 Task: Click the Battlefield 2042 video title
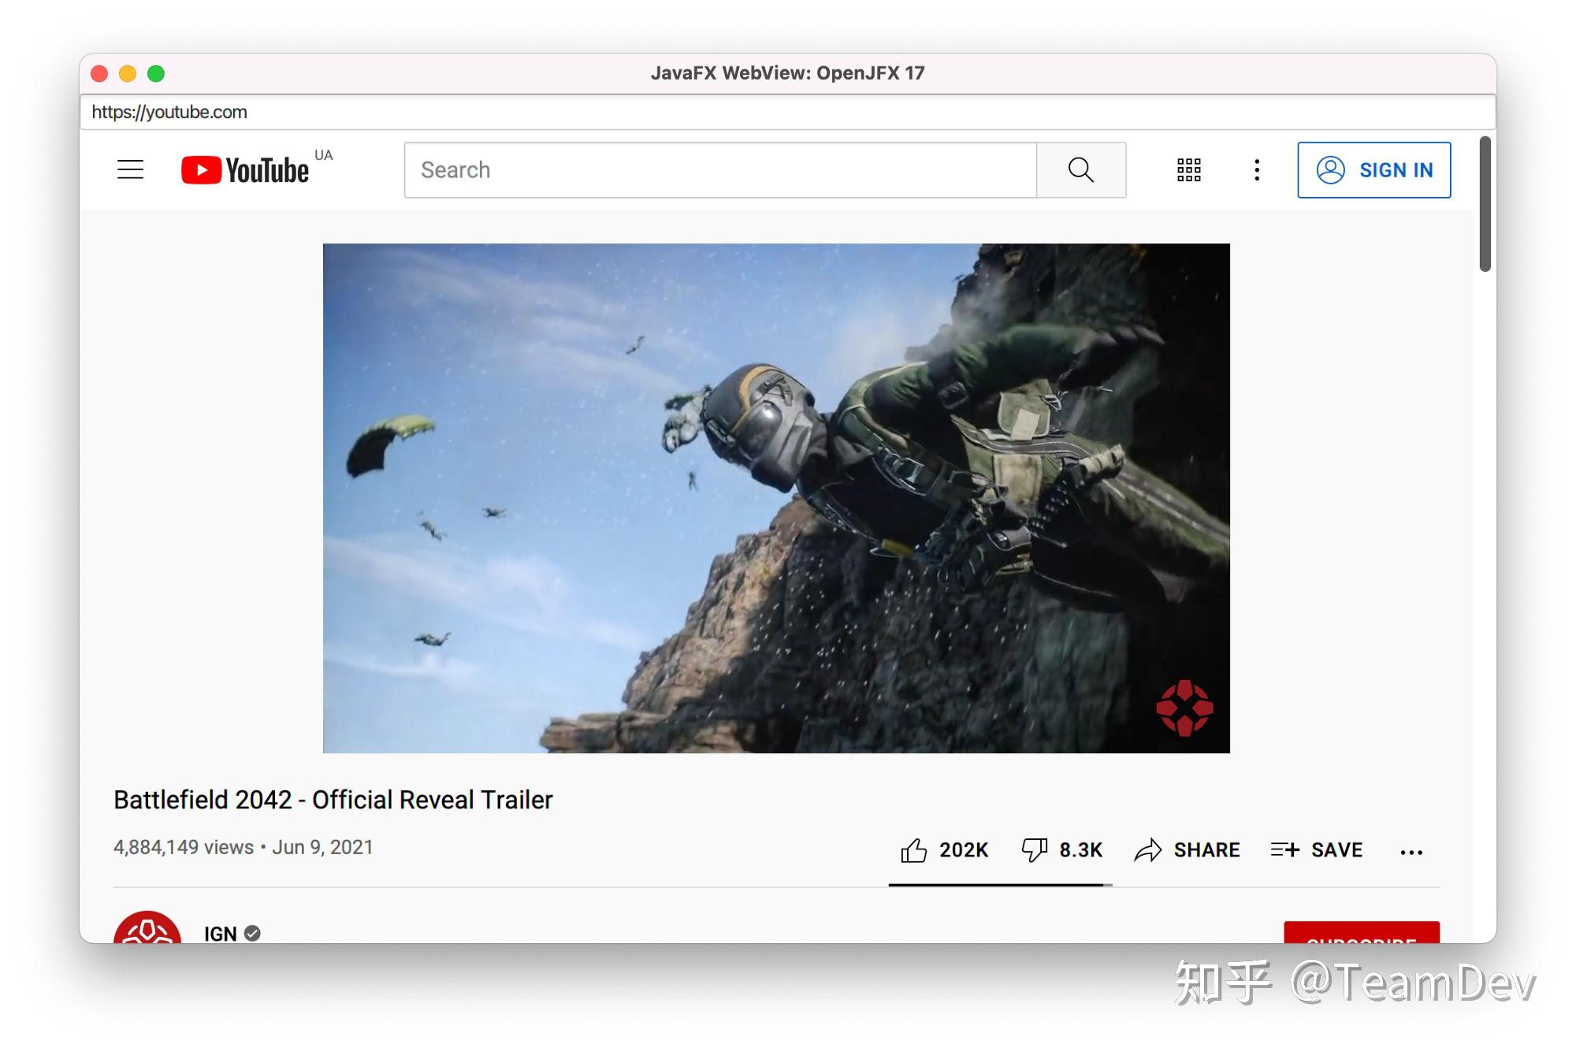(333, 799)
